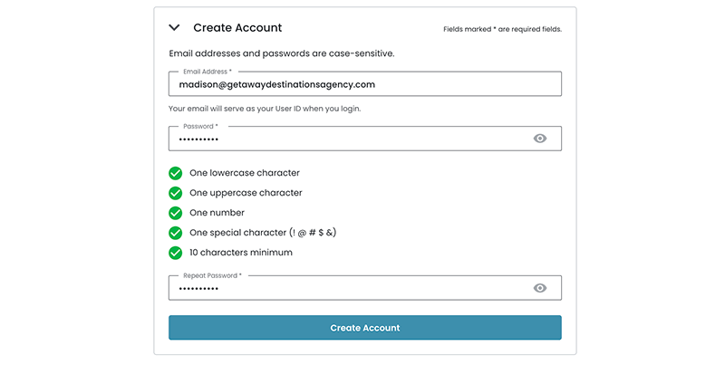The image size is (725, 384).
Task: Click the "10 characters minimum" requirement text
Action: [241, 253]
